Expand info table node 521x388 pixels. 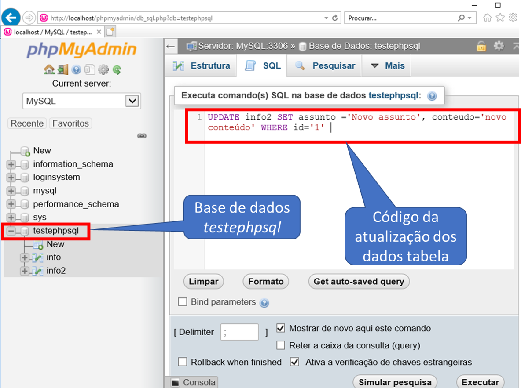click(x=24, y=257)
